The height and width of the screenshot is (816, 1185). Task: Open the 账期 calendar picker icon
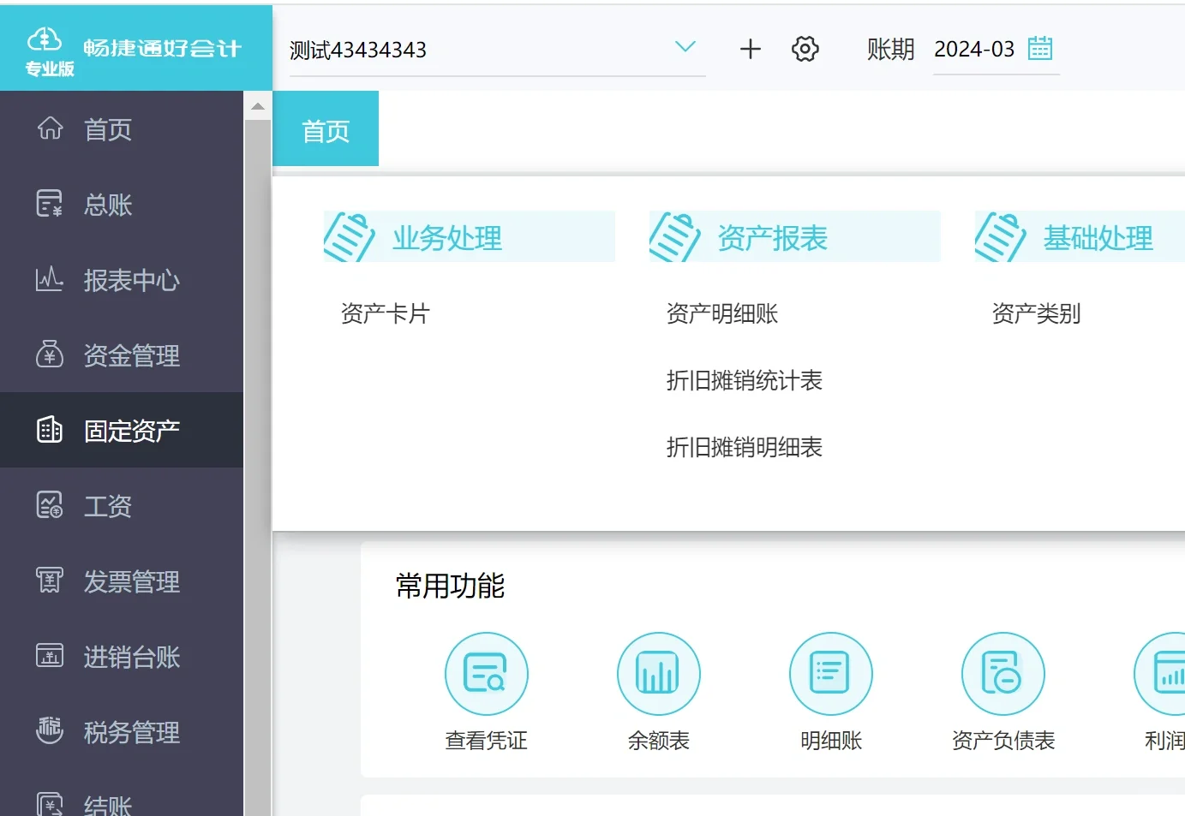click(x=1040, y=48)
